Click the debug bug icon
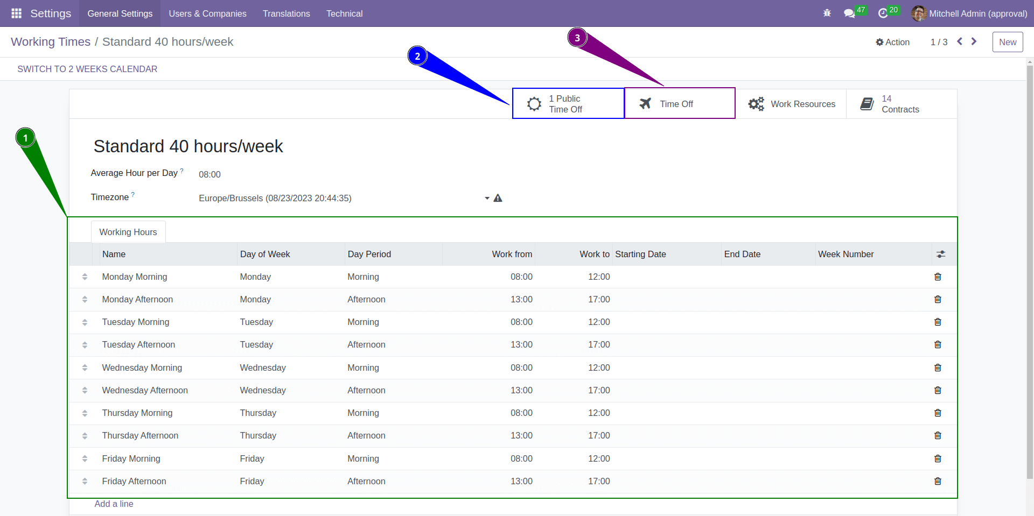Screen dimensions: 1034x516 tap(827, 13)
